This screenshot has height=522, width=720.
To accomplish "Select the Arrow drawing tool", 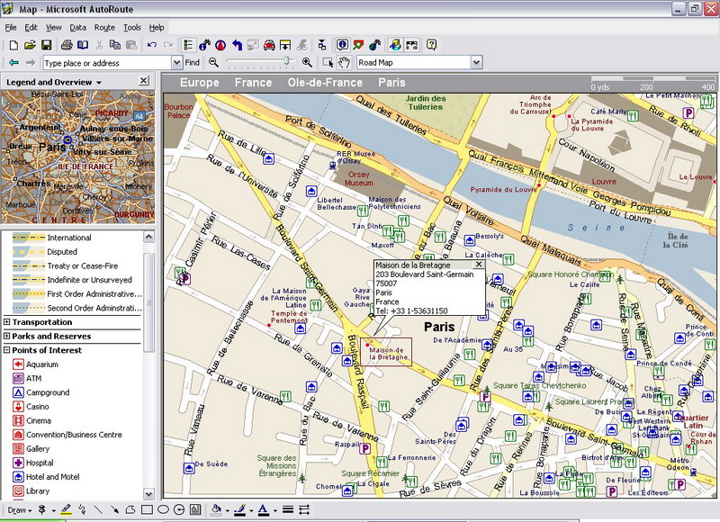I will pos(114,509).
